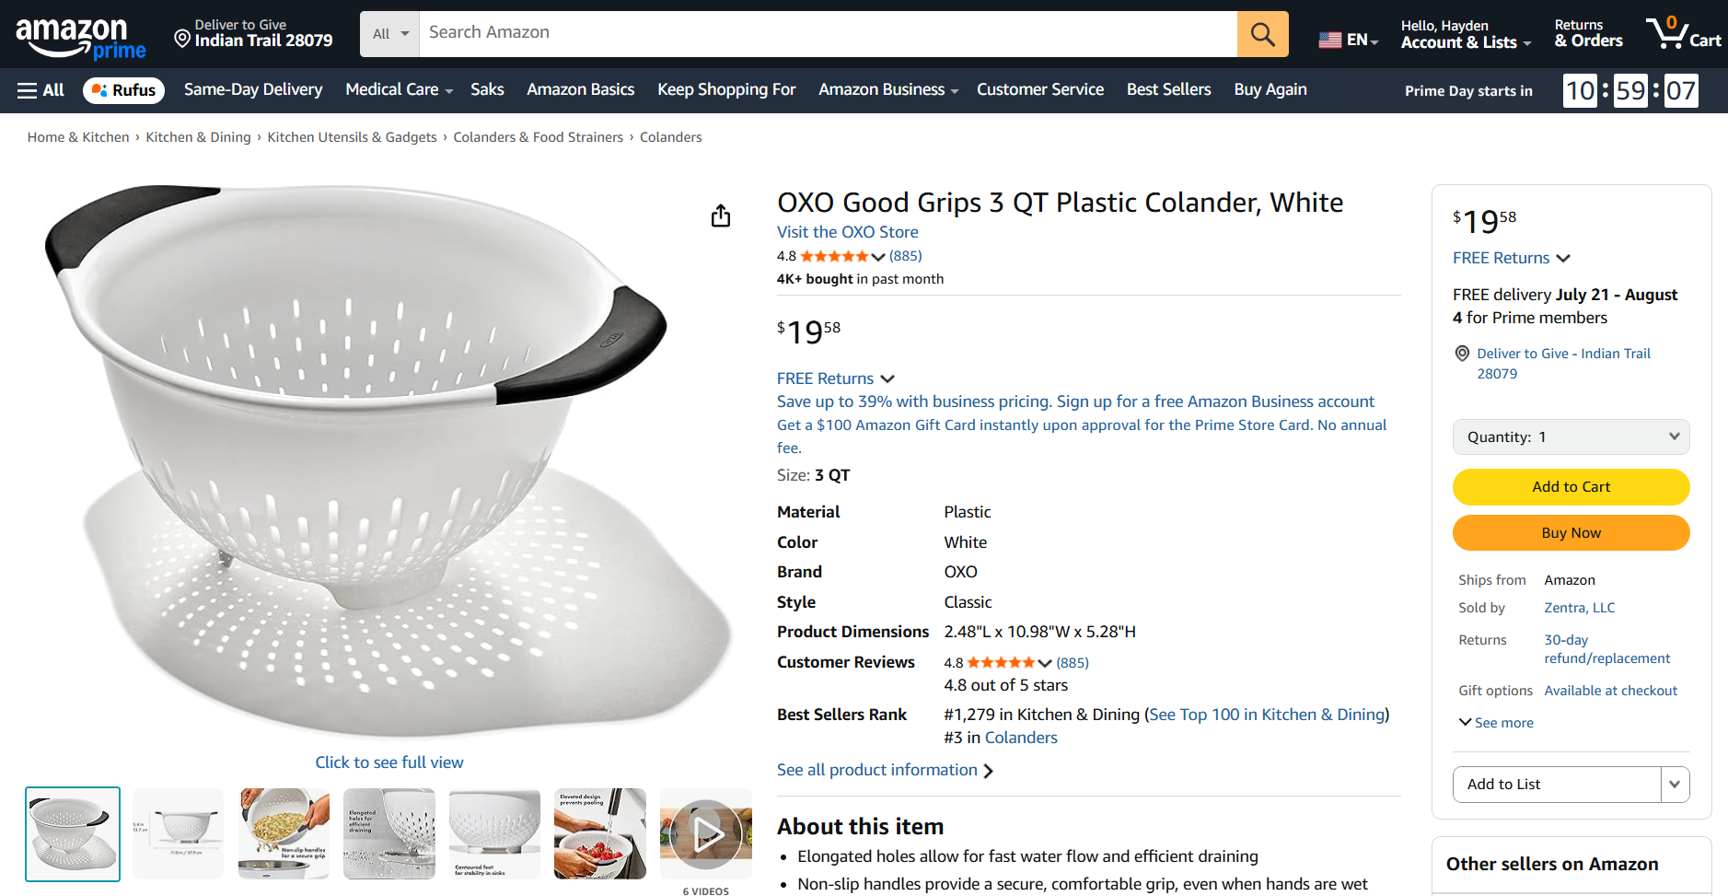
Task: Click the Add to Cart button
Action: pos(1571,487)
